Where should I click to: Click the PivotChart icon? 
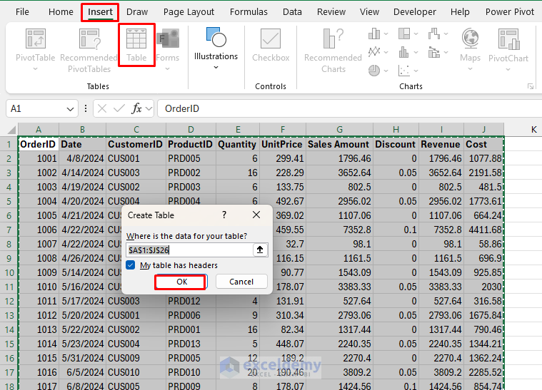(508, 39)
